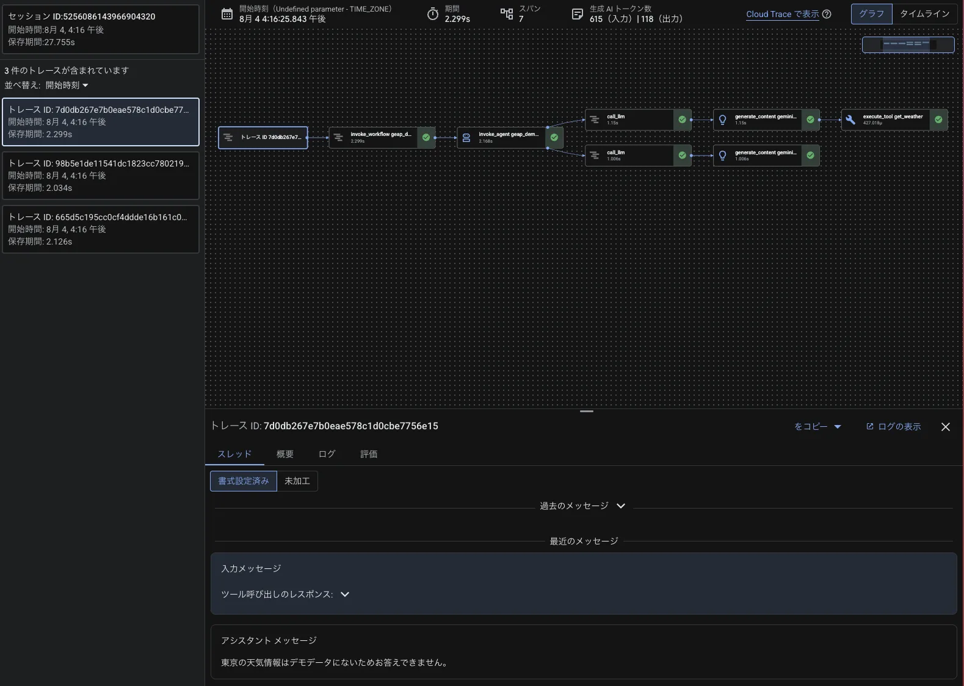Click the gen AI token count icon
964x686 pixels.
578,14
